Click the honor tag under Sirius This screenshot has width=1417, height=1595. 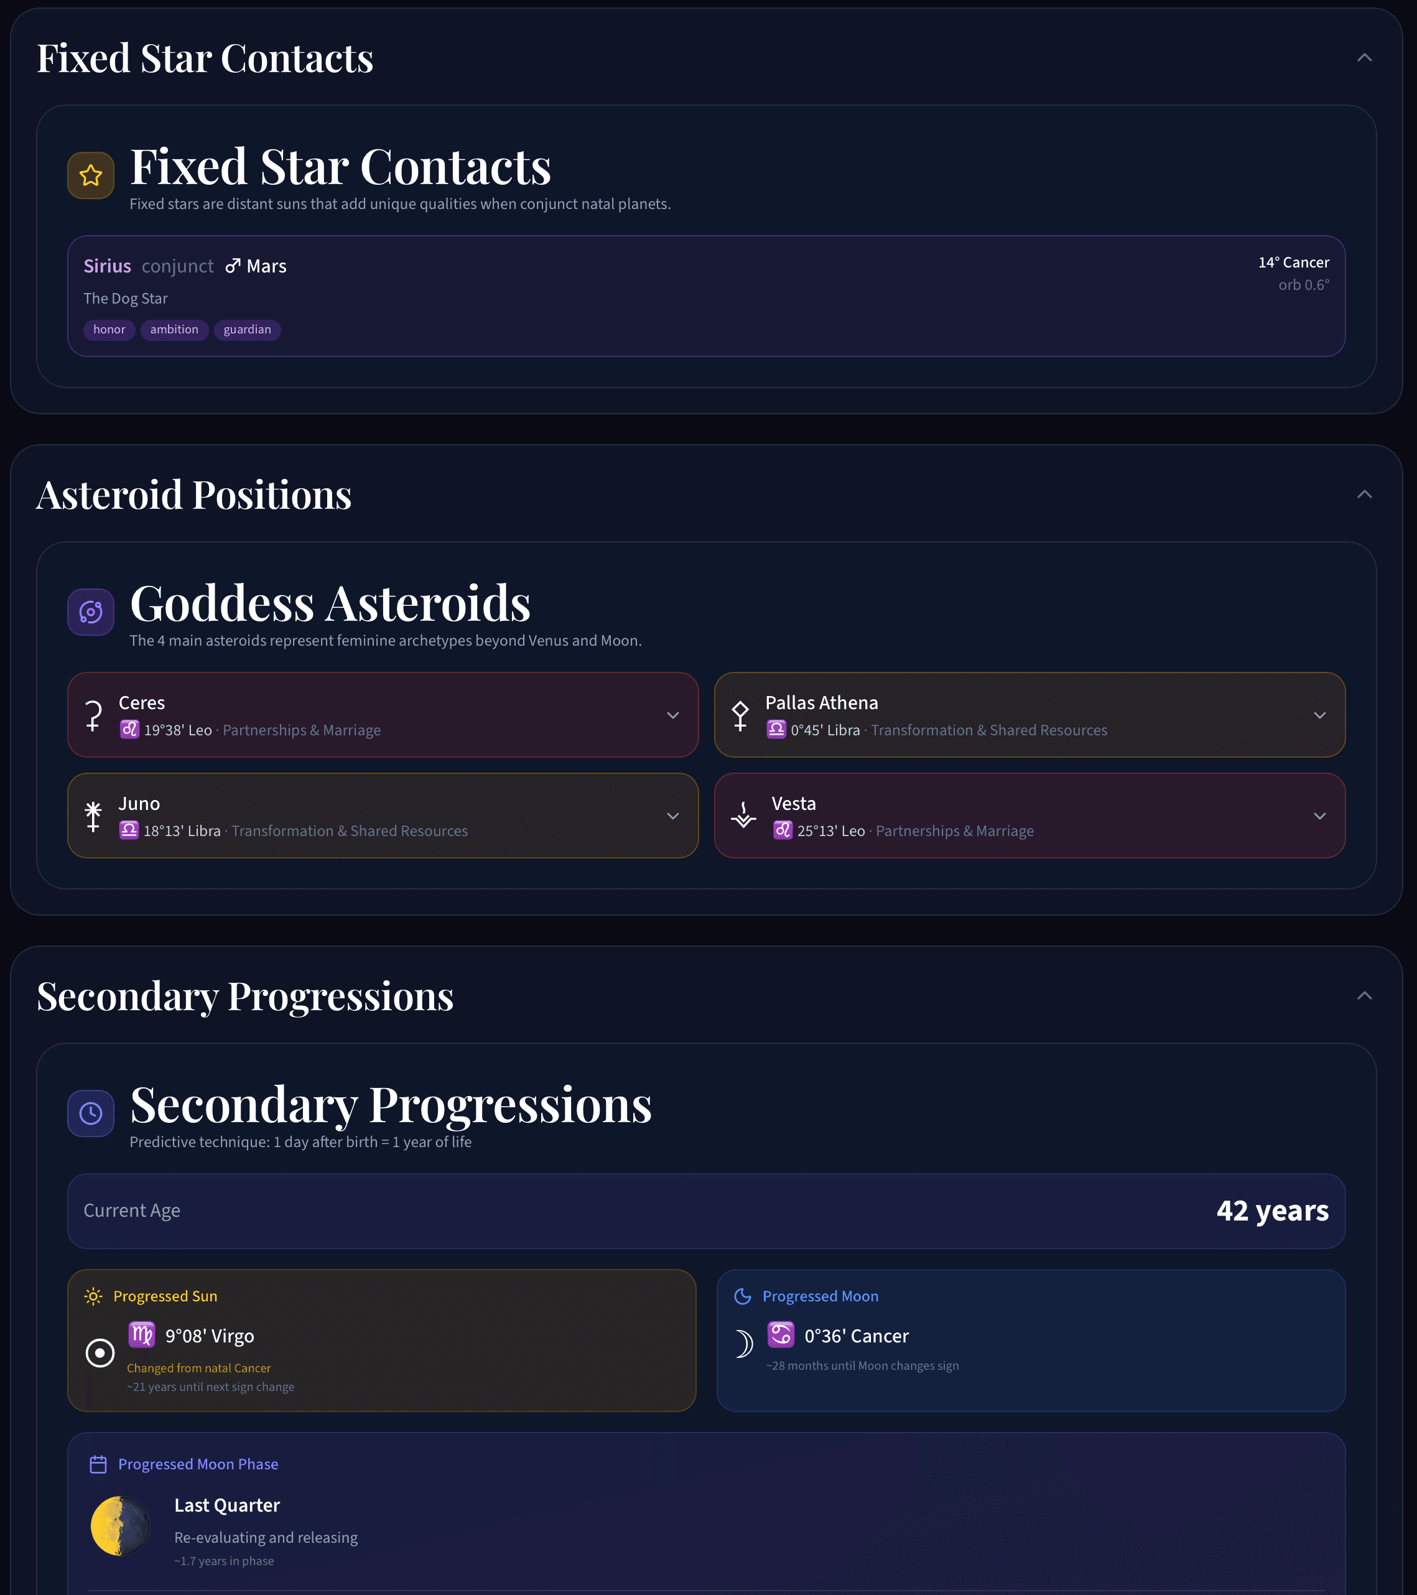pyautogui.click(x=108, y=329)
